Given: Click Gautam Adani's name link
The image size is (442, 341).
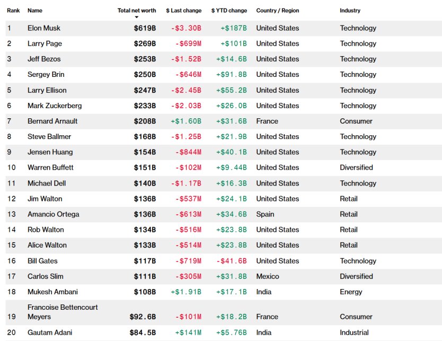Looking at the screenshot, I should point(50,333).
